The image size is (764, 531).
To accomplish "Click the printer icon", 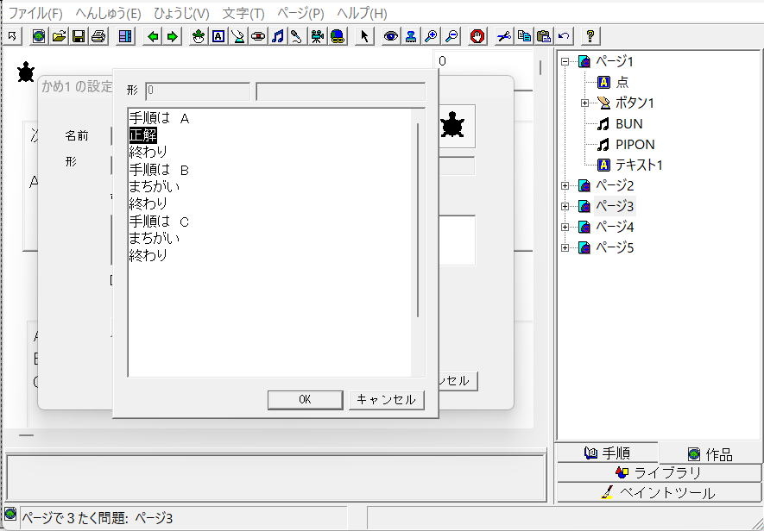I will (x=99, y=36).
